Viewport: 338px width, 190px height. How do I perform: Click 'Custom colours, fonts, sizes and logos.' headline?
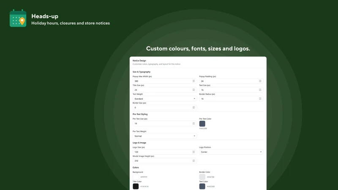(198, 49)
